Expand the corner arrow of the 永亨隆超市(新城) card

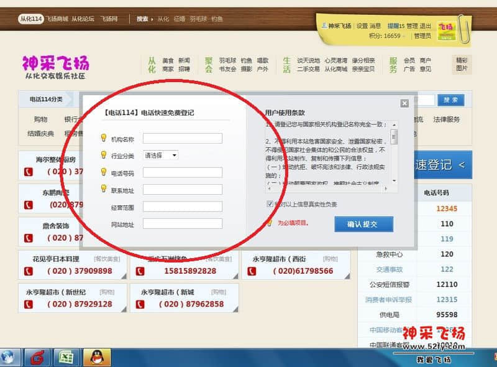coord(235,309)
